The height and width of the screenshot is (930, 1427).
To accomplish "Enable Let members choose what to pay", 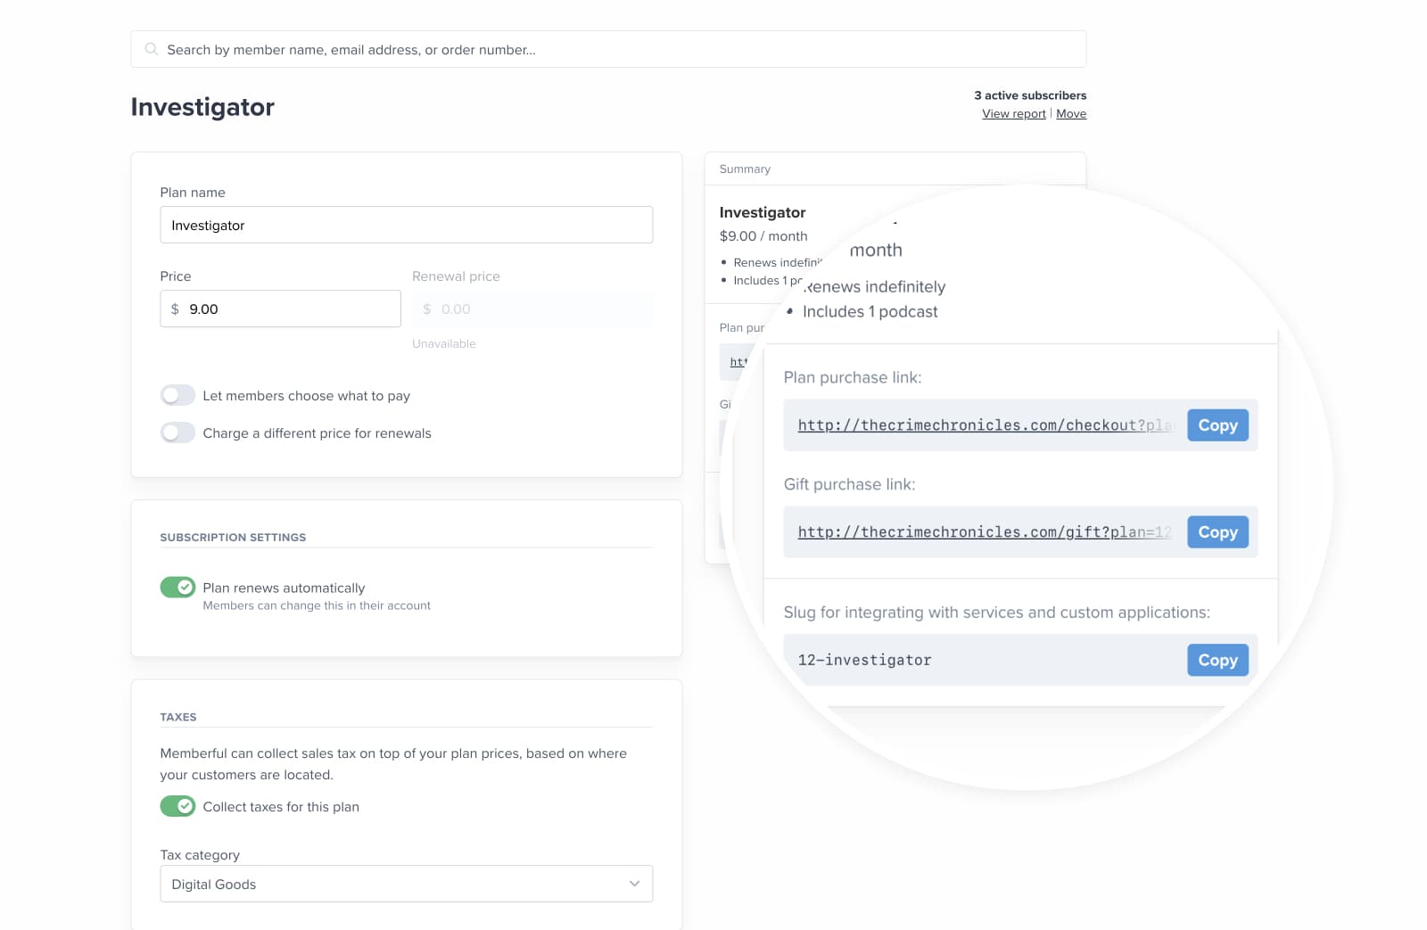I will (177, 395).
